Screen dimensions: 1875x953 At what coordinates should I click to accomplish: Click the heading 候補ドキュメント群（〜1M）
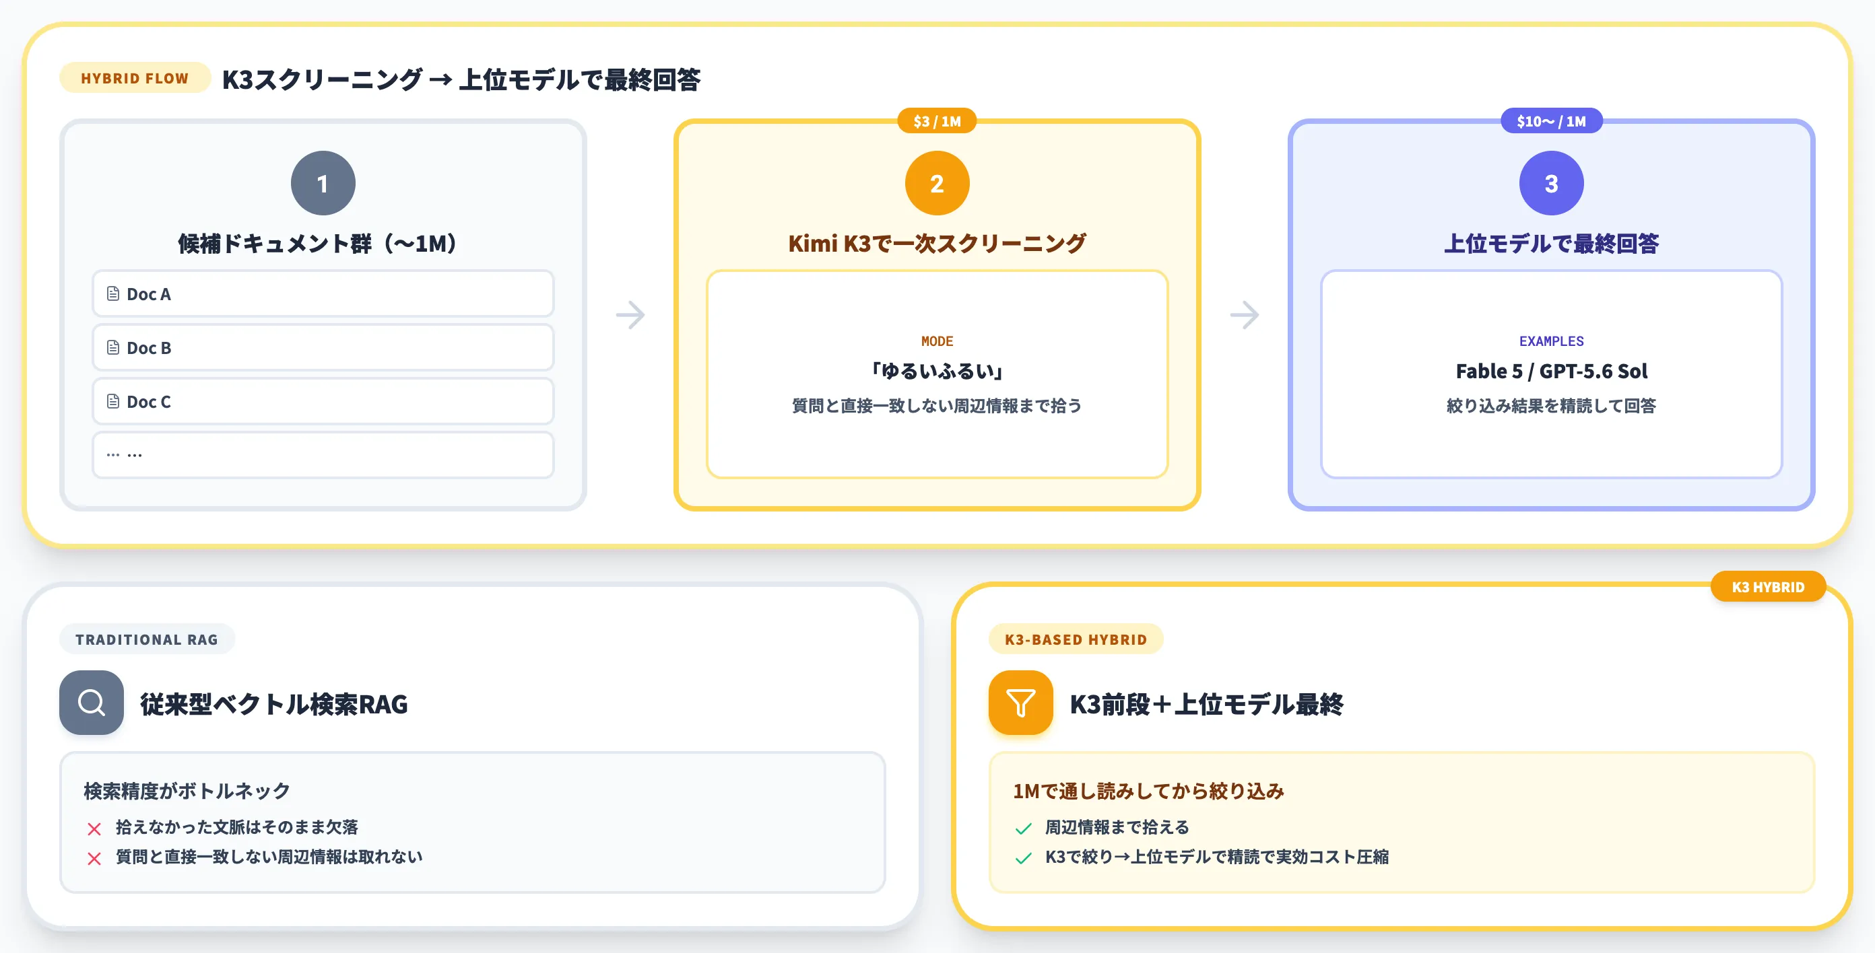coord(317,243)
